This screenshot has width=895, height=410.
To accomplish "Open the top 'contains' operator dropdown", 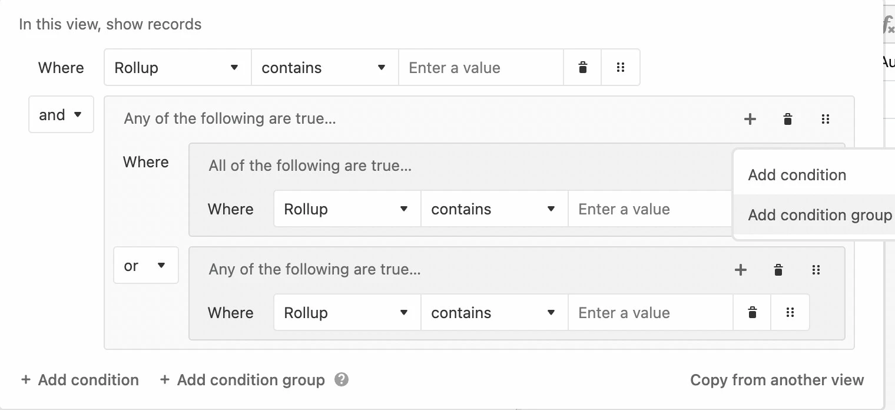I will pos(325,67).
